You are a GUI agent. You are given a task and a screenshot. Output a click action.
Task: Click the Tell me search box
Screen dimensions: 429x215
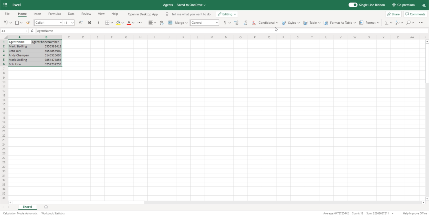pyautogui.click(x=191, y=14)
